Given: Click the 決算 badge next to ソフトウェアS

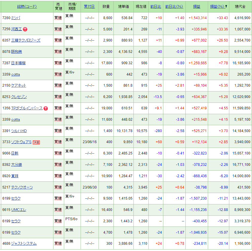Looking at the screenshot, I should [36, 142].
